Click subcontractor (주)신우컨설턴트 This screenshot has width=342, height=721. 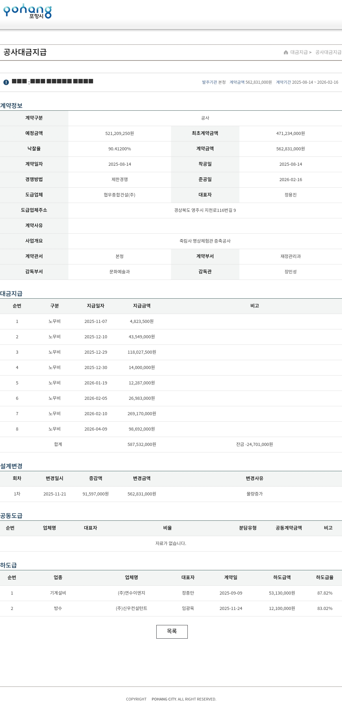[x=131, y=609]
